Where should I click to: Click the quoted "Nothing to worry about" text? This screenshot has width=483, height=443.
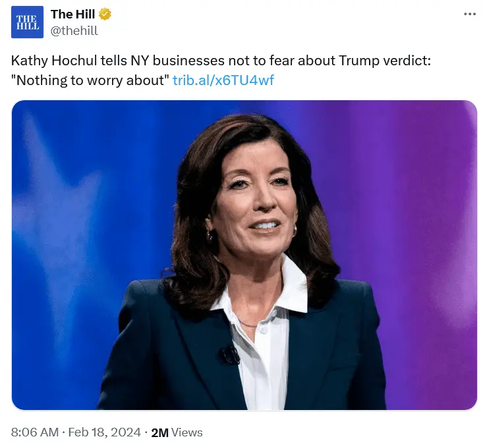click(x=90, y=80)
